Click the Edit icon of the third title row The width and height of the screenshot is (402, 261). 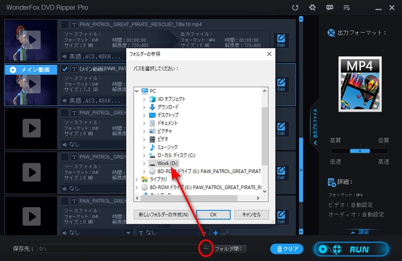pyautogui.click(x=281, y=128)
